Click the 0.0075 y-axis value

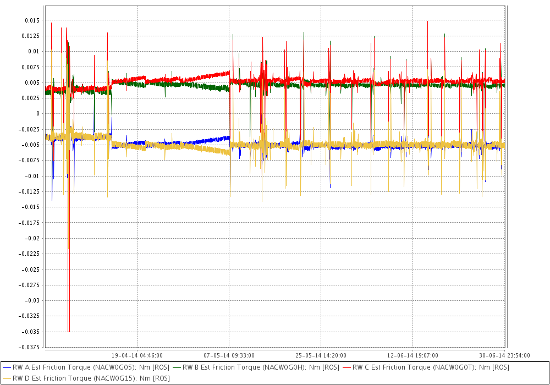pyautogui.click(x=30, y=67)
